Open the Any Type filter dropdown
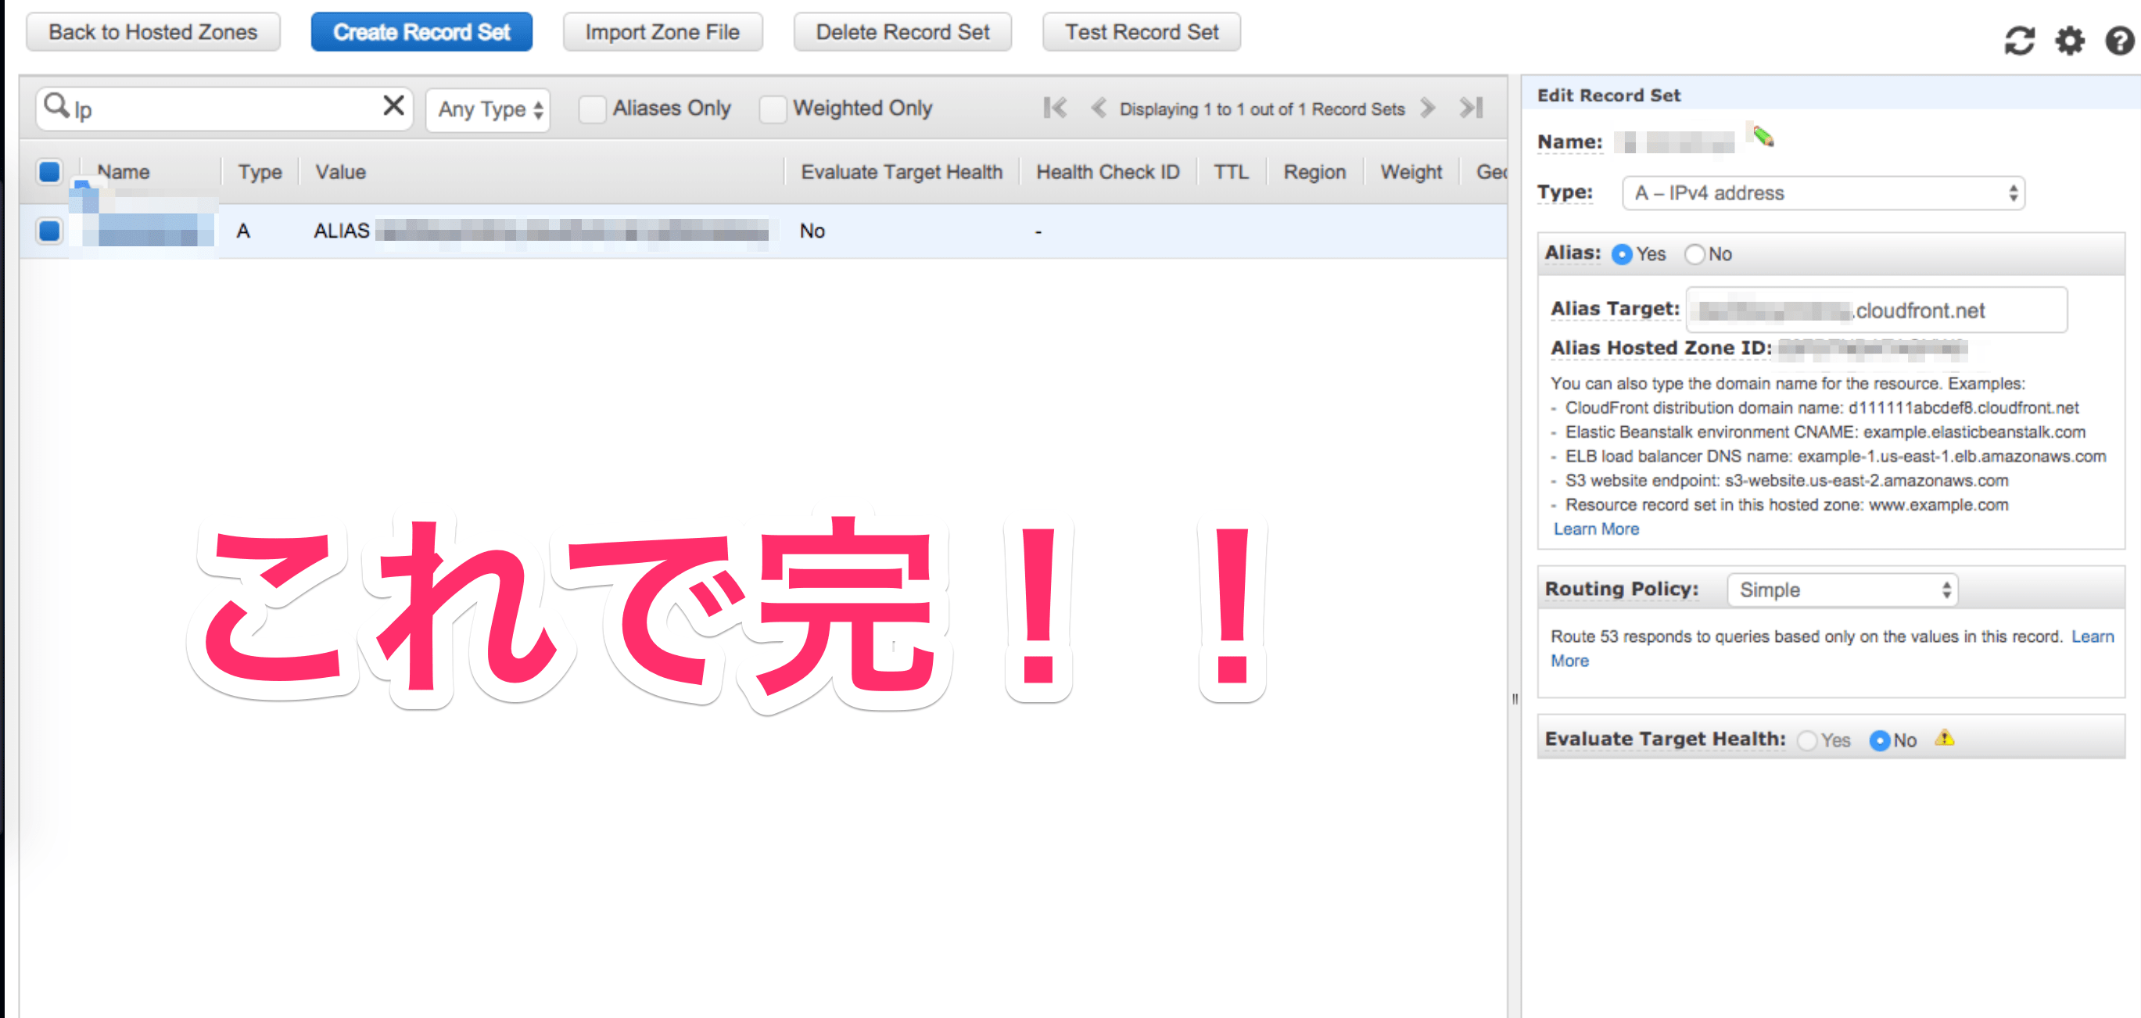This screenshot has height=1018, width=2141. (x=489, y=109)
